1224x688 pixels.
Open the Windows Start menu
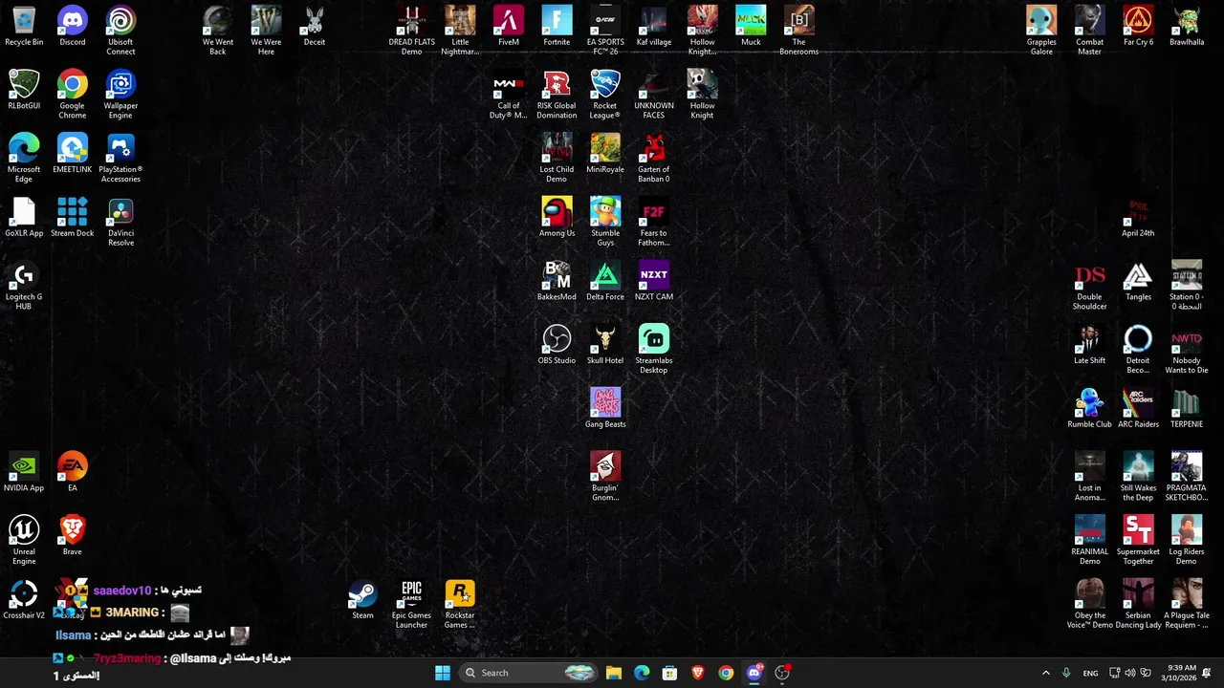[443, 673]
